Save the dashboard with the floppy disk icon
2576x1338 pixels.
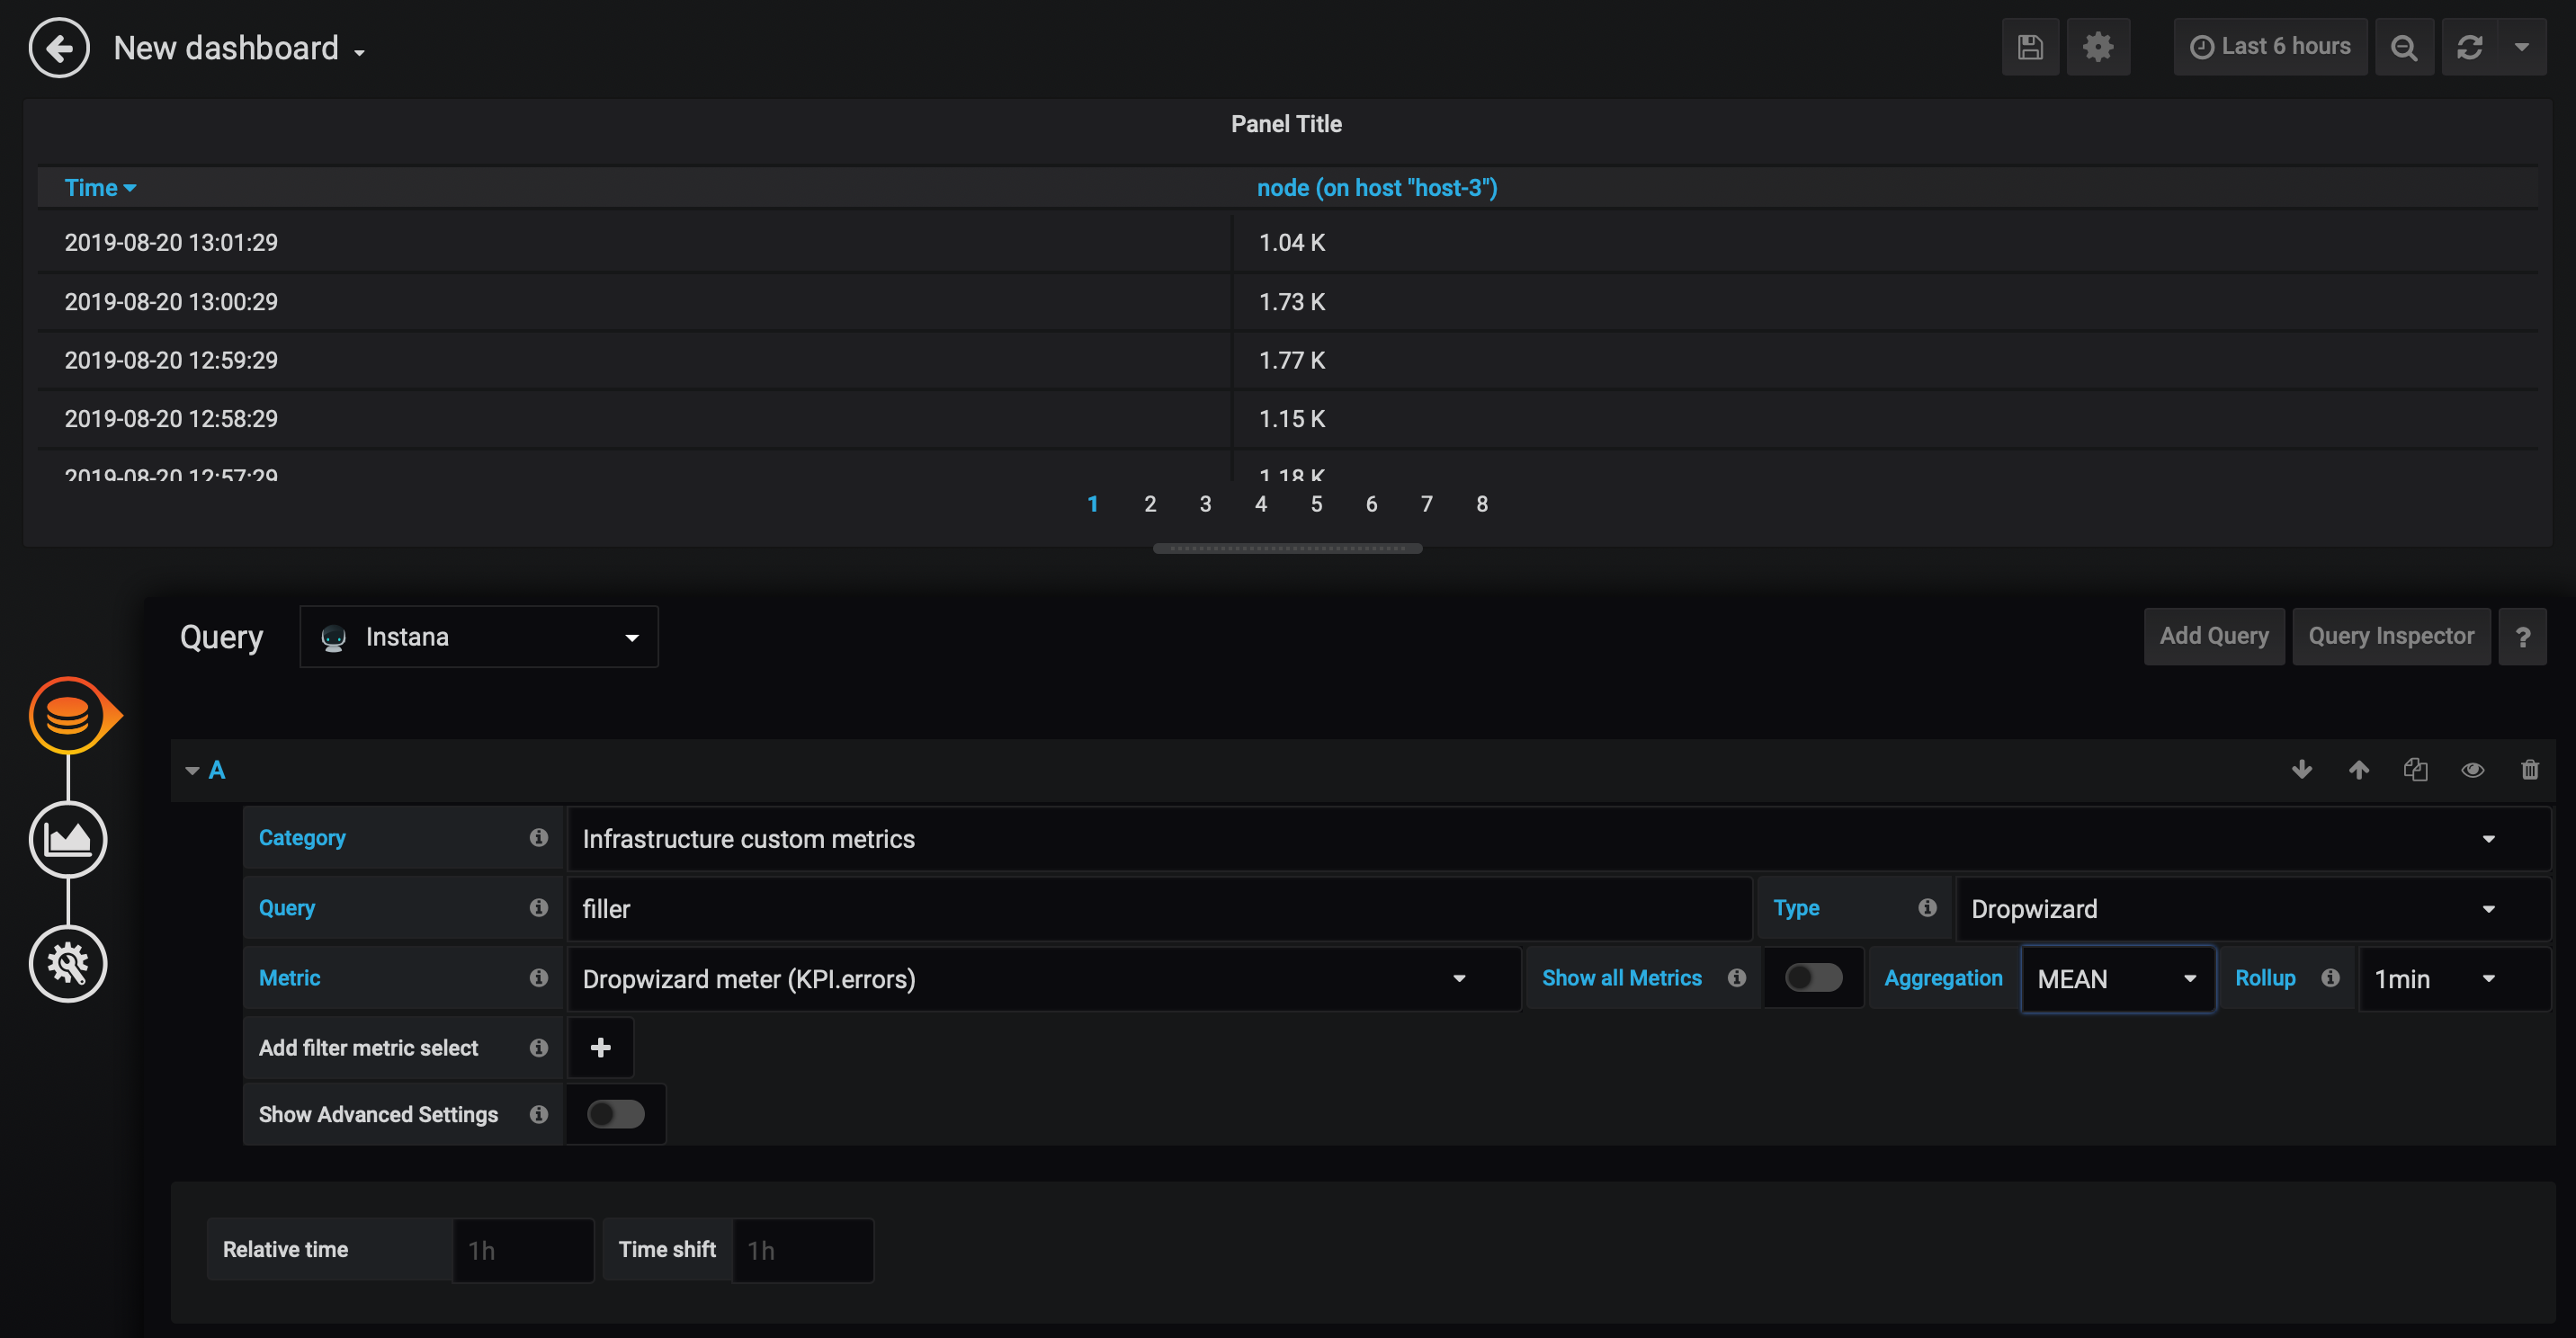(2029, 47)
